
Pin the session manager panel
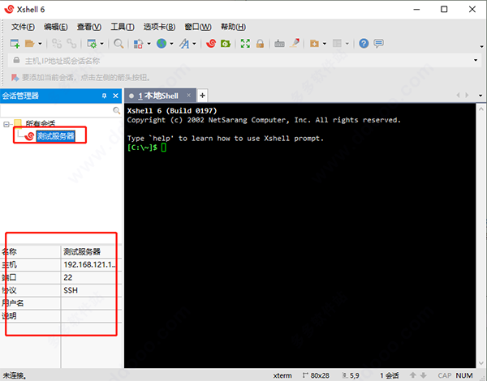click(x=104, y=96)
